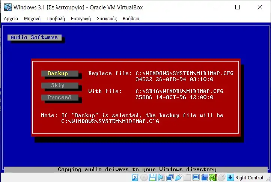Click the 34522 26-APR-94 file details

click(175, 79)
